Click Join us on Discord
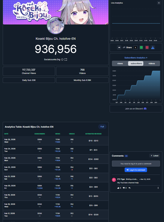Viewport: 164px width, 222px height. pos(136,109)
